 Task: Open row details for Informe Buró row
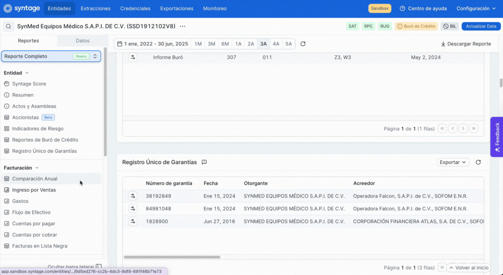(133, 57)
